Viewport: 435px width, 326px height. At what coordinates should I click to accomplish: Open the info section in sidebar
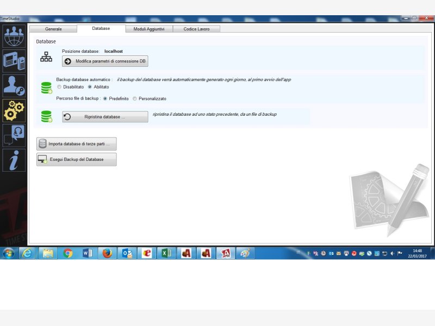pos(14,160)
